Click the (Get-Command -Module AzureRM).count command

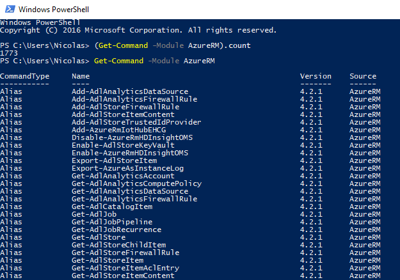pyautogui.click(x=172, y=45)
